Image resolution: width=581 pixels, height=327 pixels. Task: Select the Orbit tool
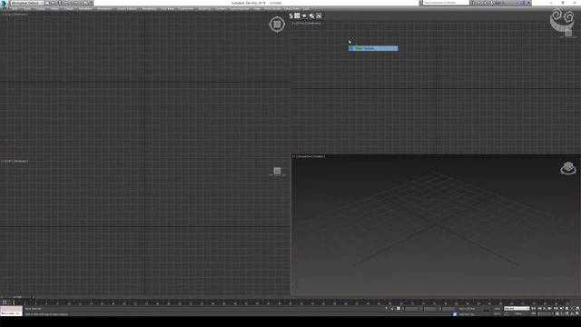[573, 313]
